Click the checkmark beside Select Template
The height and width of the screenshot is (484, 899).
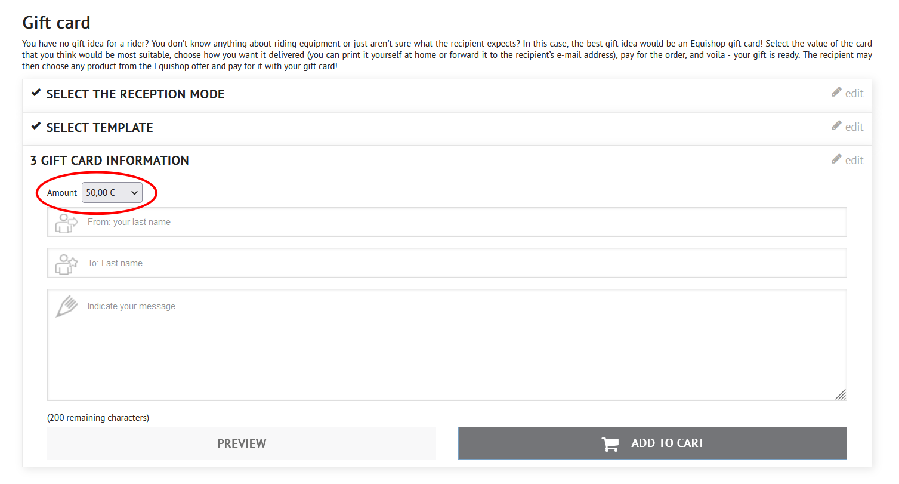click(x=36, y=127)
